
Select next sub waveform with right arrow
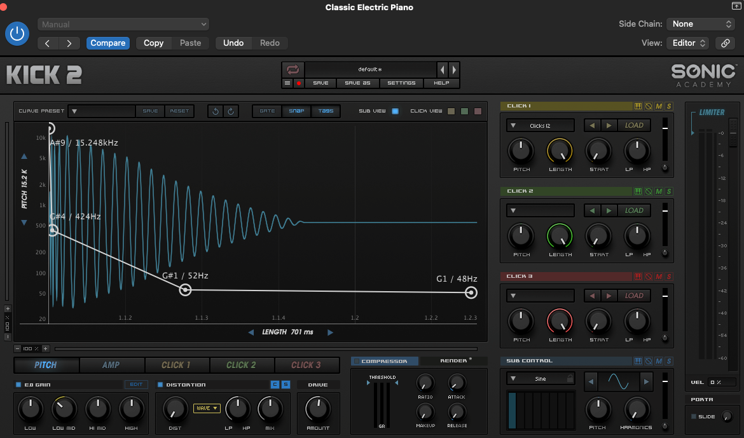646,381
